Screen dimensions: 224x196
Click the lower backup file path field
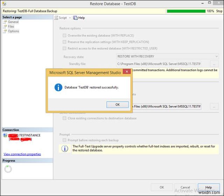(167, 107)
